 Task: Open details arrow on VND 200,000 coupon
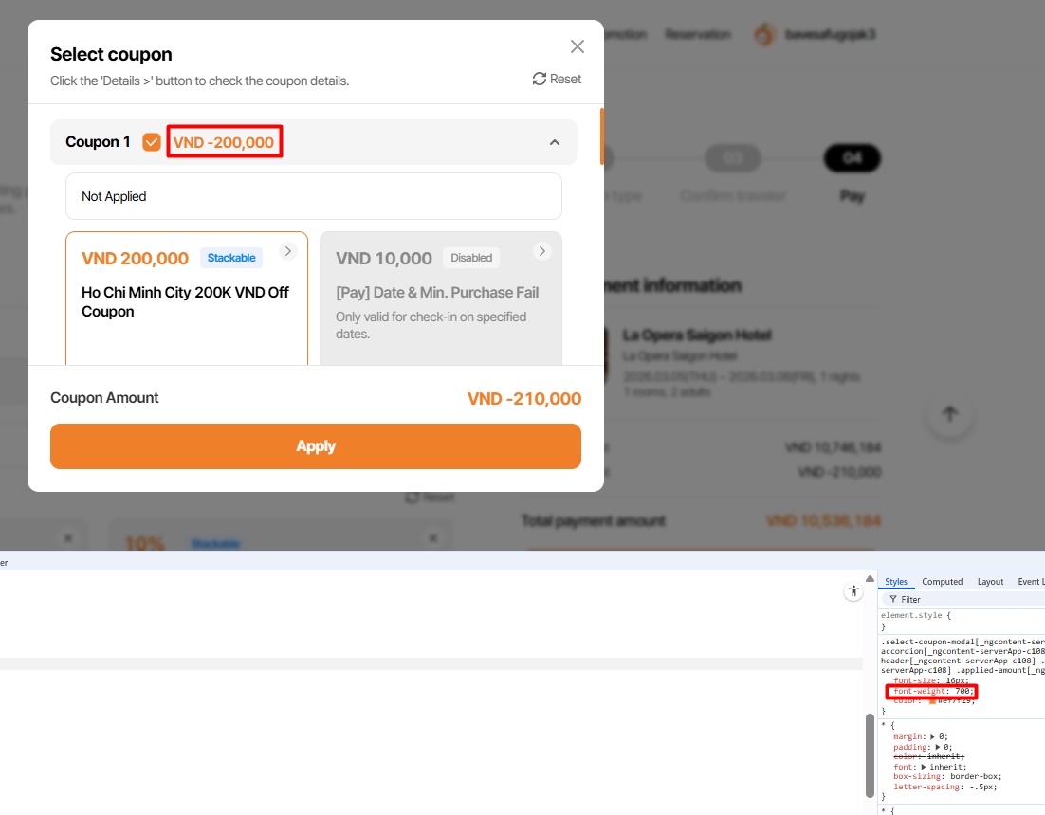pyautogui.click(x=288, y=251)
